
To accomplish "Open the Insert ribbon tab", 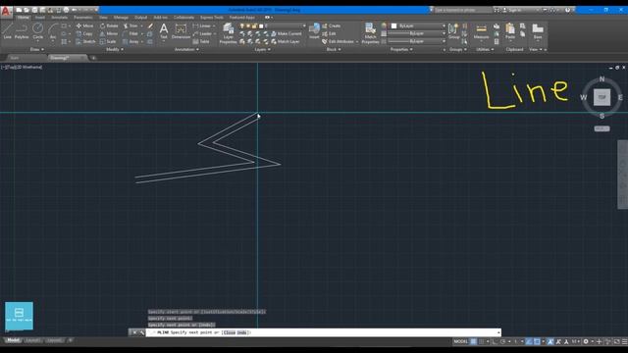I will coord(40,18).
